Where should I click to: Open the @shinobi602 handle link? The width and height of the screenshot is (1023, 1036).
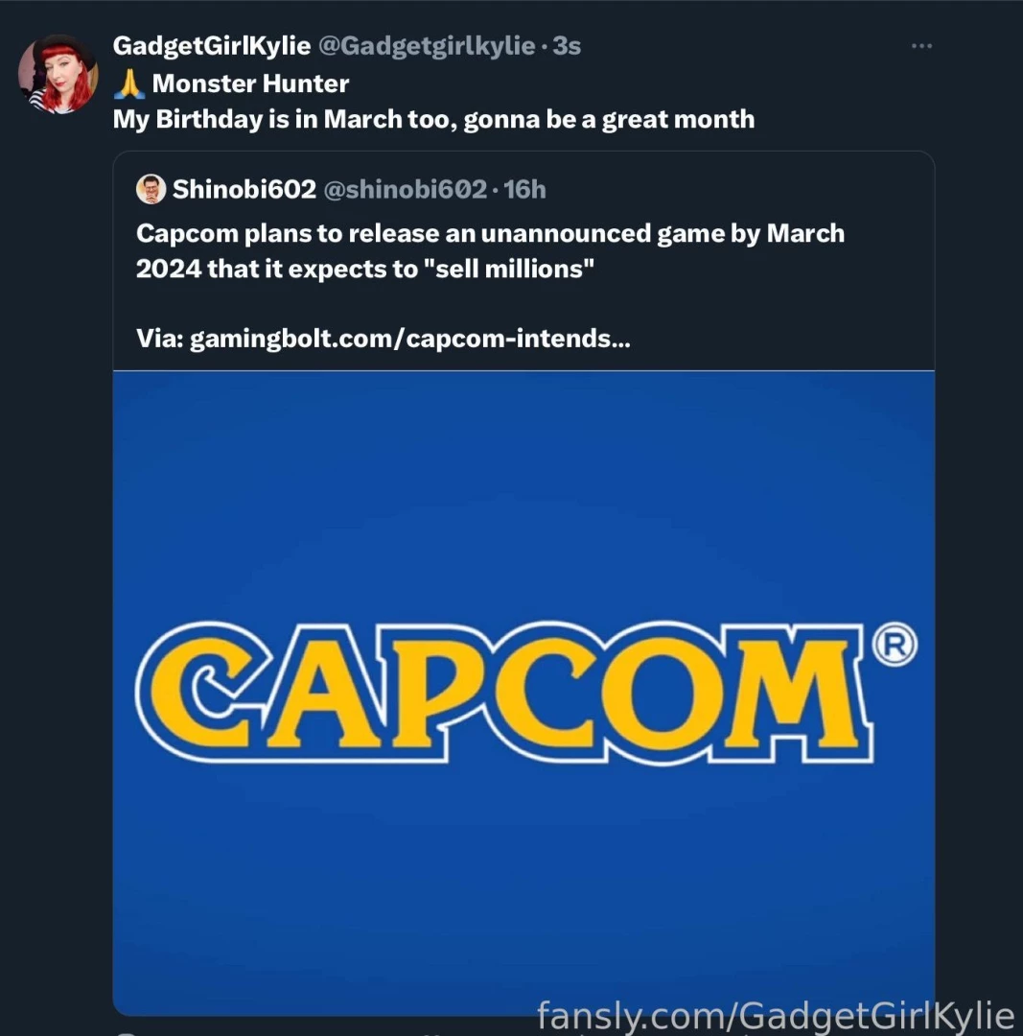point(405,189)
